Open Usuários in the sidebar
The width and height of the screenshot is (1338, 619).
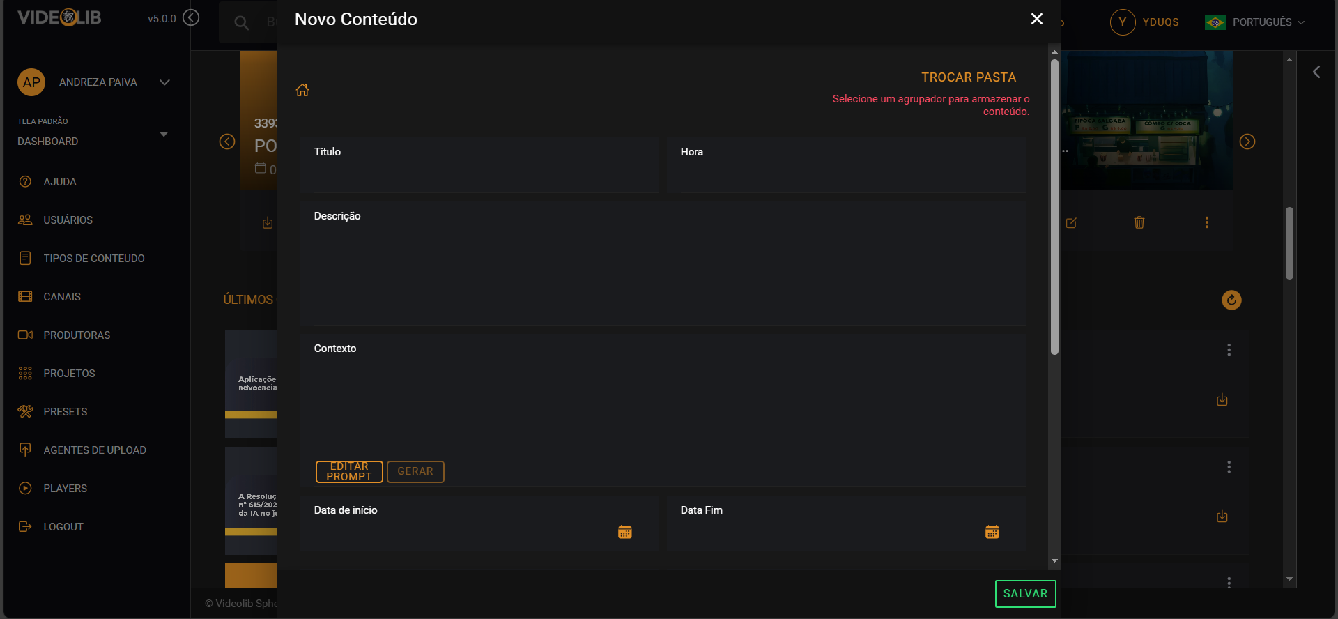(68, 220)
